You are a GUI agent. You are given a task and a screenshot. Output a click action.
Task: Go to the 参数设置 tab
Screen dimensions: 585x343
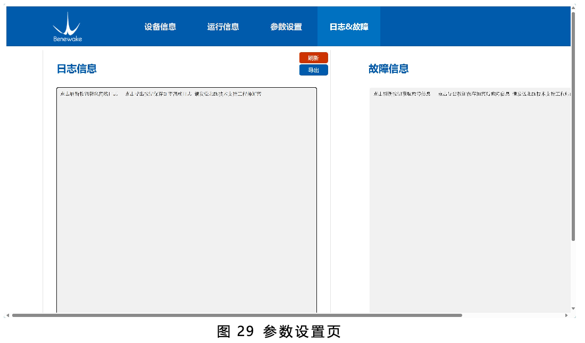point(286,27)
